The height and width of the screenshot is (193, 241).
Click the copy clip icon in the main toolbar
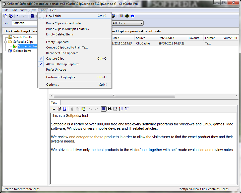pyautogui.click(x=5, y=16)
